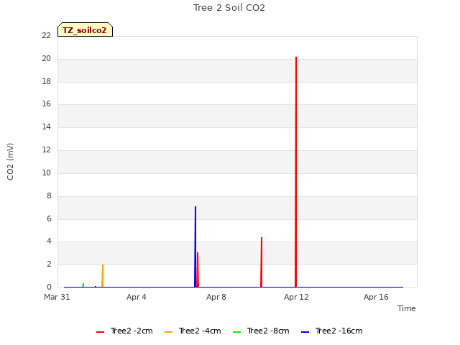This screenshot has height=345, width=460.
Task: Click the CO2 (mV) y-axis label
Action: (10, 162)
